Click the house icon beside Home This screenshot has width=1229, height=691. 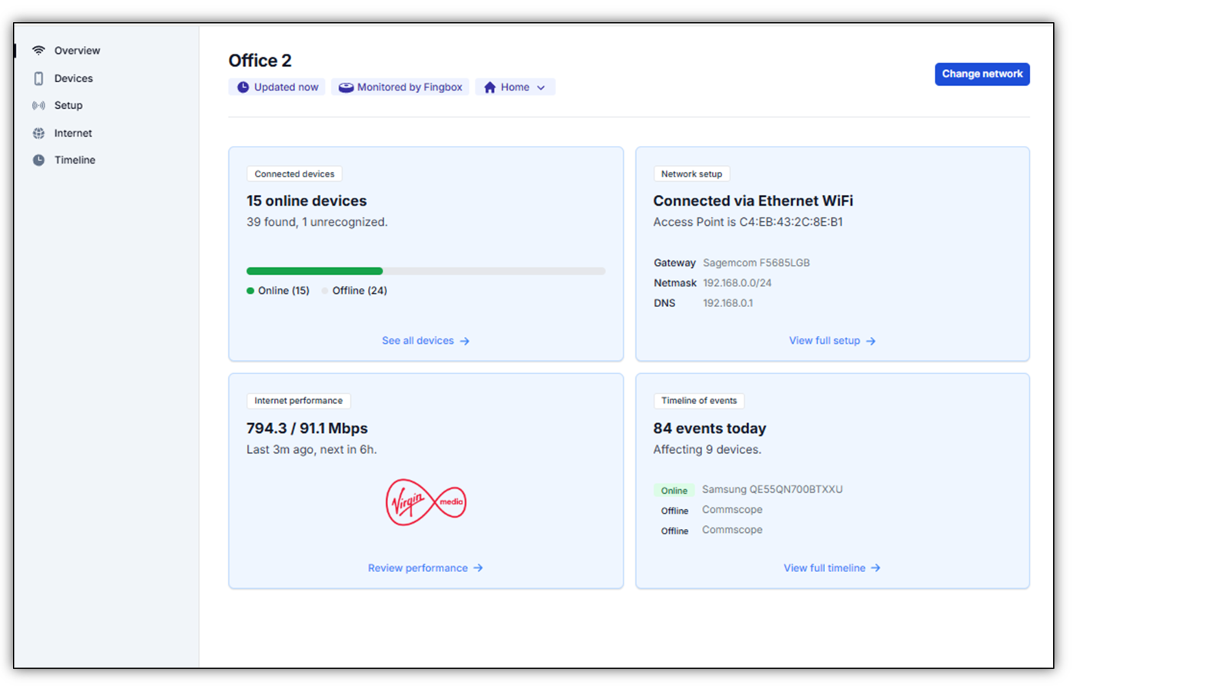point(489,88)
